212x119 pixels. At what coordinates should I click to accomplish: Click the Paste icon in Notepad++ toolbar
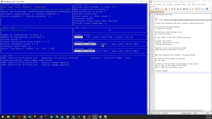pos(175,9)
